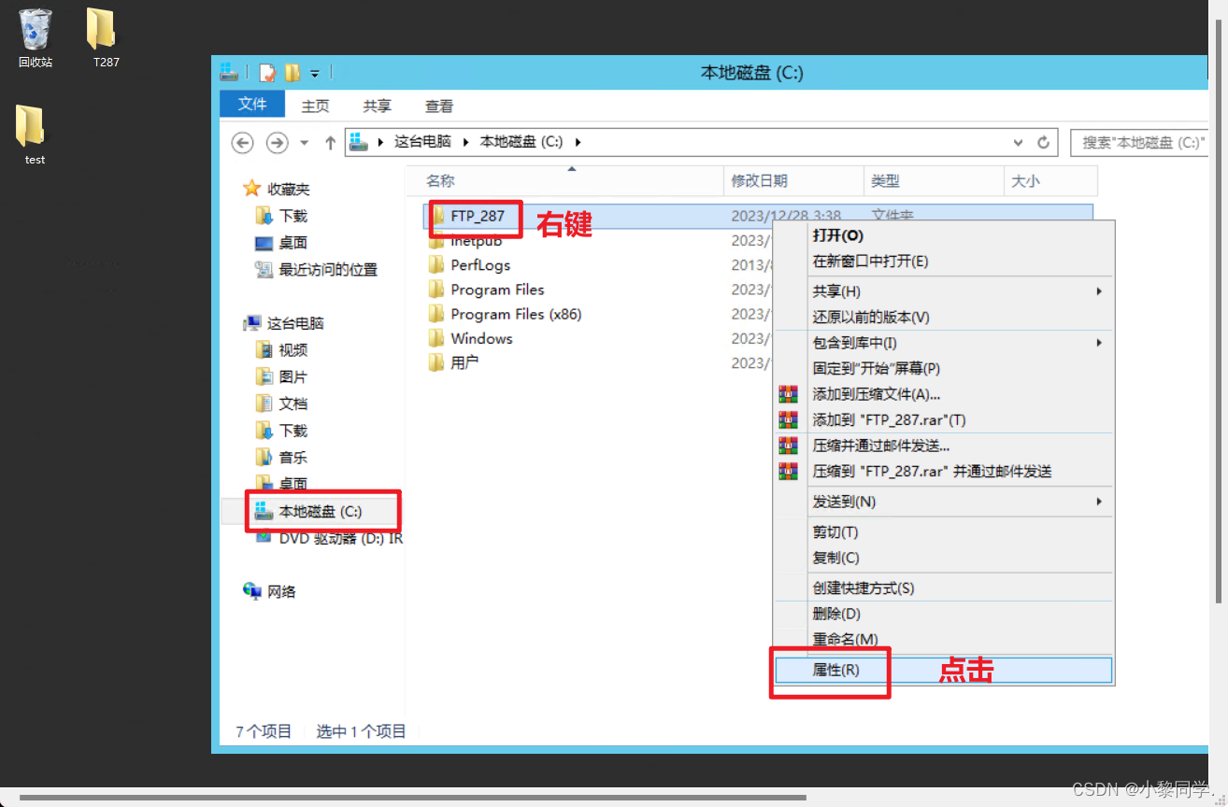Click the 本地磁盘 (C:) address breadcrumb
1228x807 pixels.
pos(521,142)
